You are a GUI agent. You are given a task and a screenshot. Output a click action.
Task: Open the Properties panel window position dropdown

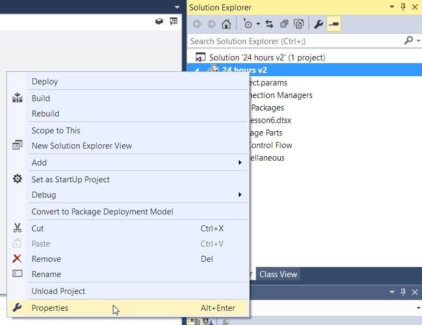(x=392, y=292)
